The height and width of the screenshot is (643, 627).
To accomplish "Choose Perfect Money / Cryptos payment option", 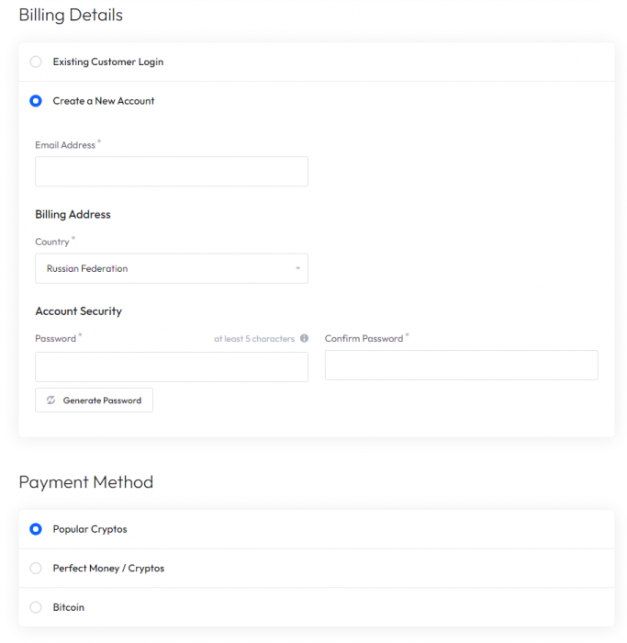I will [36, 569].
